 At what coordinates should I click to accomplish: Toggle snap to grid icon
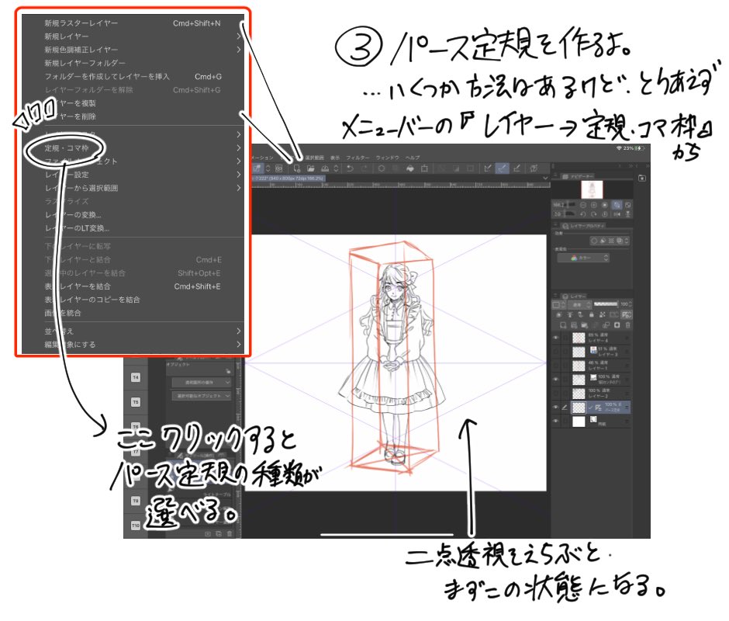[516, 168]
